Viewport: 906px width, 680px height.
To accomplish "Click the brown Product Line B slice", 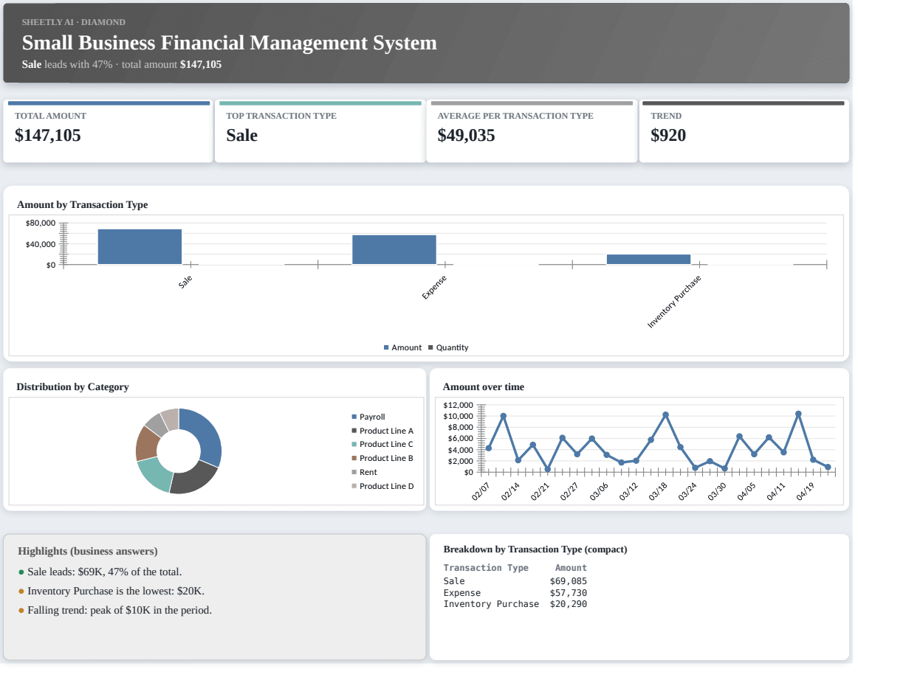I will (145, 444).
